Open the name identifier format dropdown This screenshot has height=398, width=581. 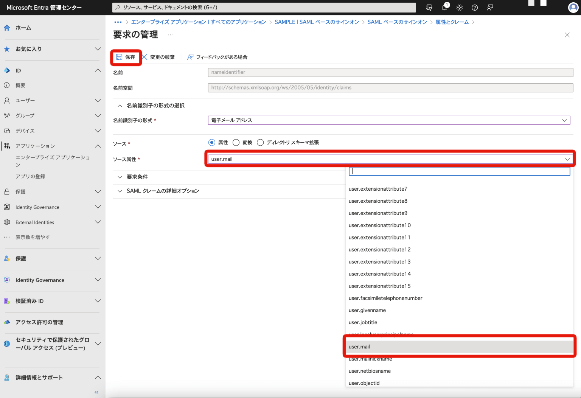(389, 120)
